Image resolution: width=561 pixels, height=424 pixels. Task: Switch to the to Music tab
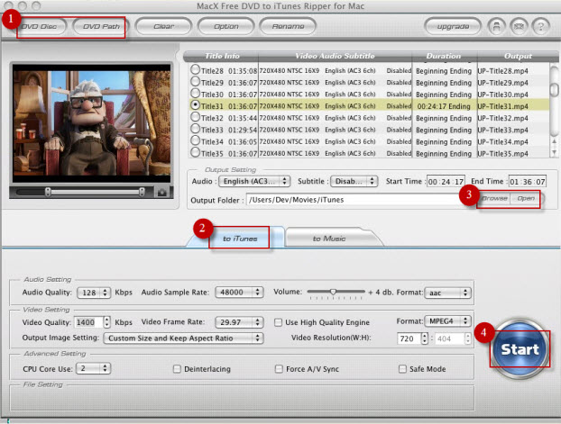(329, 239)
